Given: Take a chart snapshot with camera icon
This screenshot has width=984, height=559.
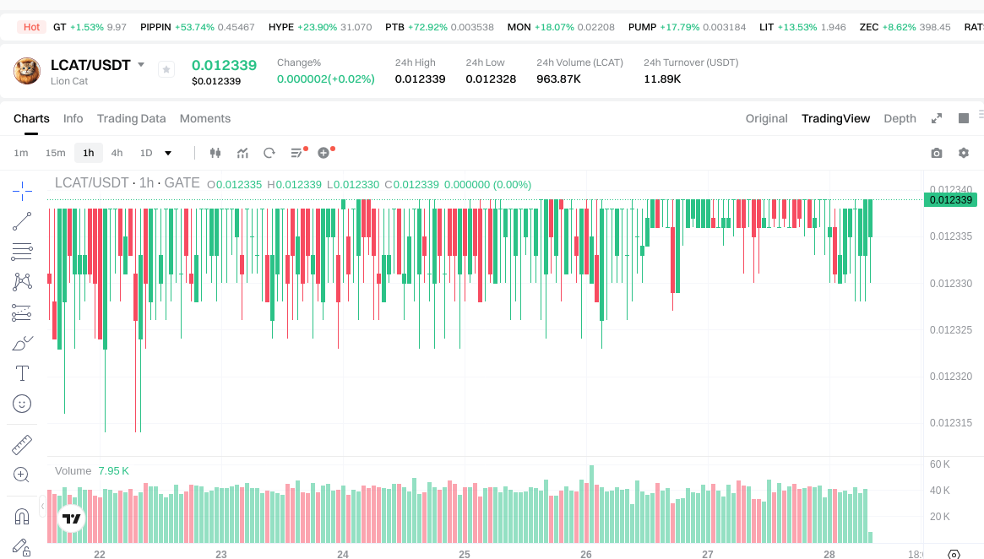Looking at the screenshot, I should [936, 153].
